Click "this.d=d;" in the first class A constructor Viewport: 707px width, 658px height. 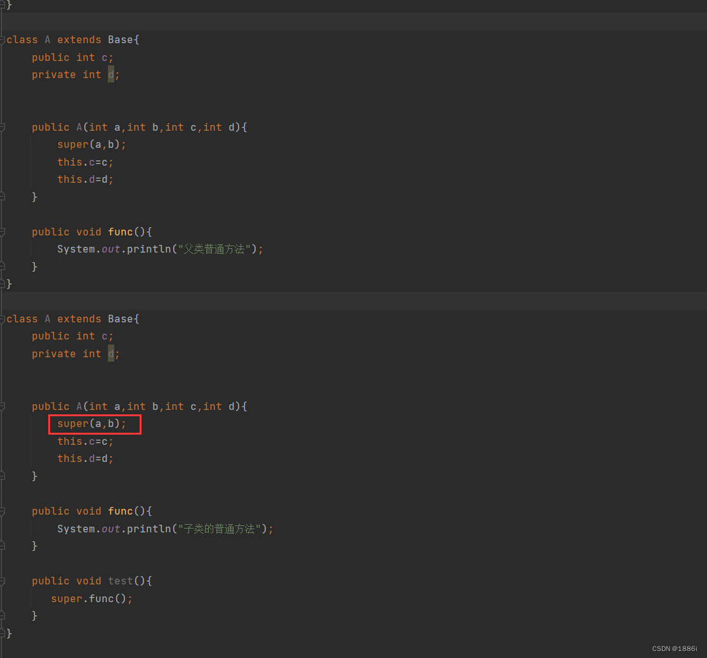[85, 180]
